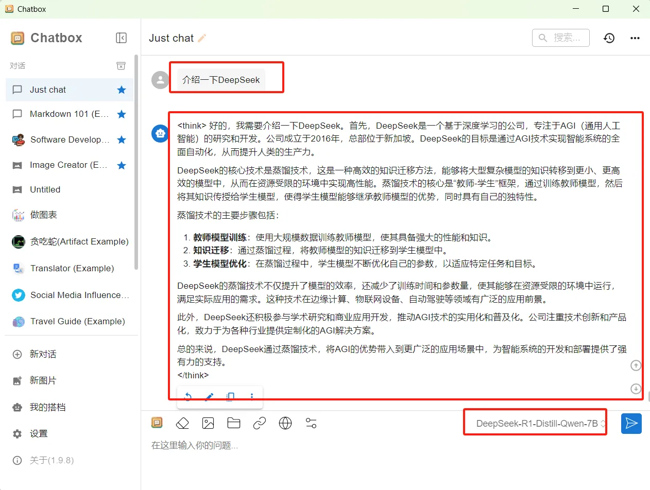Screen dimensions: 650x490
Task: Click the Translator conversation avatar icon
Action: click(x=19, y=268)
